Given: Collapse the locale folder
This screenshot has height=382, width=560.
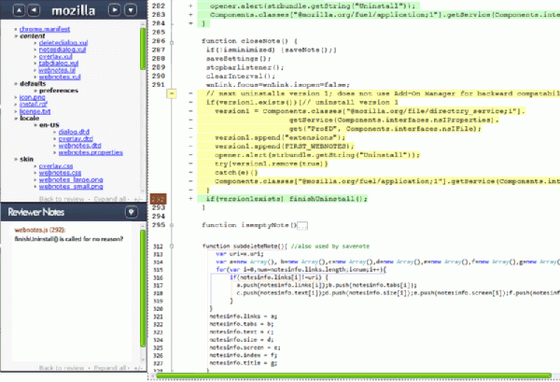Looking at the screenshot, I should (x=29, y=118).
